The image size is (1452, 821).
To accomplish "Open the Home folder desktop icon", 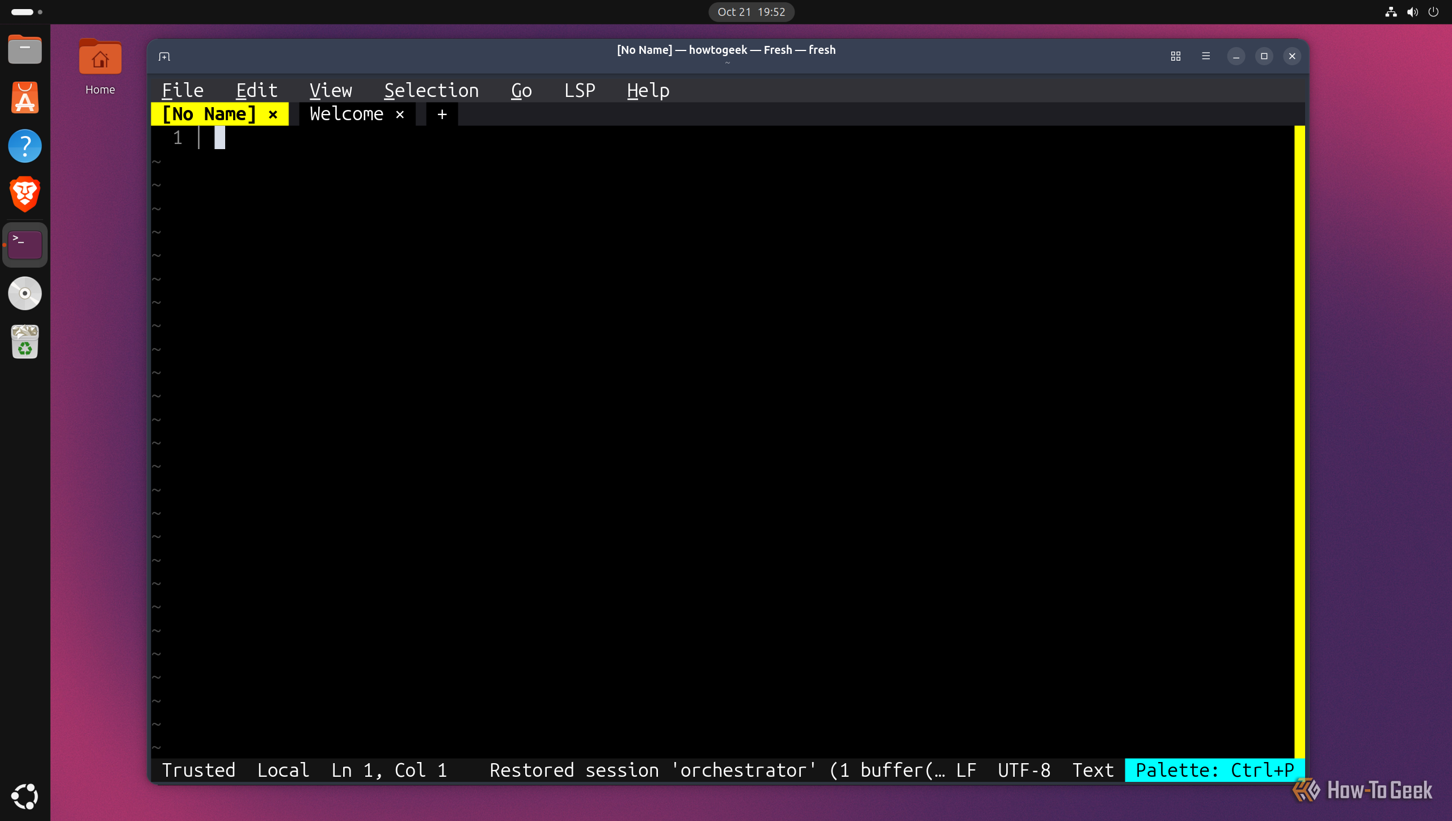I will (x=100, y=67).
